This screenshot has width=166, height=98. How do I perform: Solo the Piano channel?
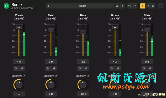[x=48, y=69]
